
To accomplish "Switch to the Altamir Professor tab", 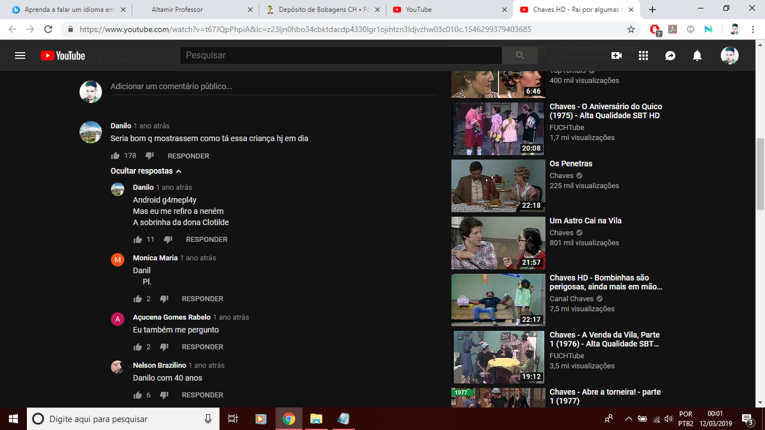I will [194, 10].
